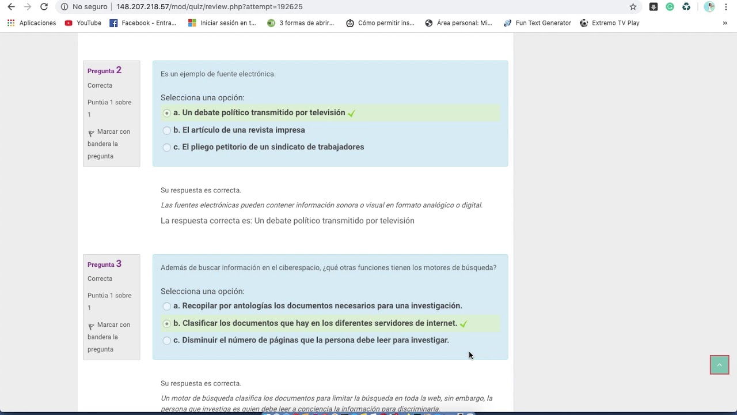Open the Chrome profile avatar

pos(709,7)
